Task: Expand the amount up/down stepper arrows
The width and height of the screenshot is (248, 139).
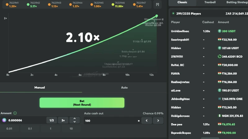Action: click(x=74, y=120)
